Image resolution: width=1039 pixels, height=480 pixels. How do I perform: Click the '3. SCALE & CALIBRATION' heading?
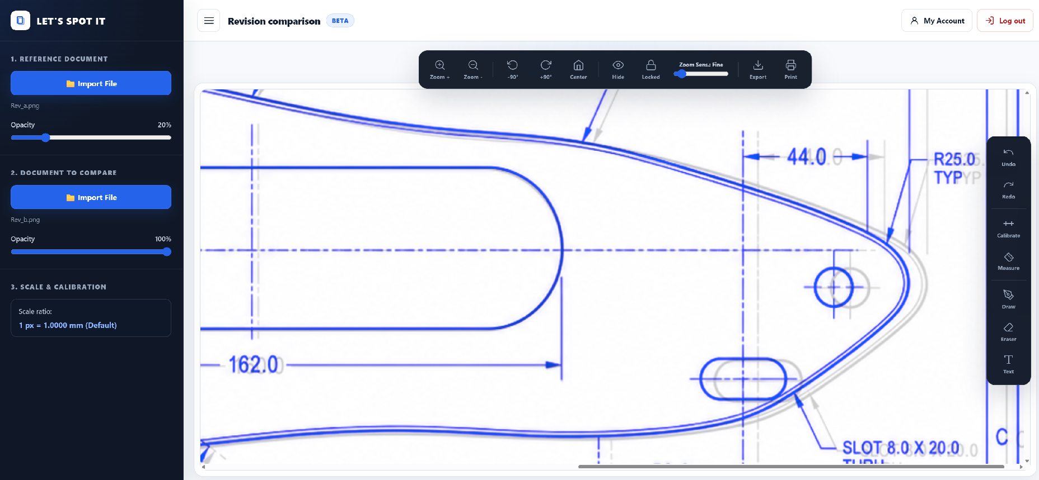pyautogui.click(x=58, y=287)
